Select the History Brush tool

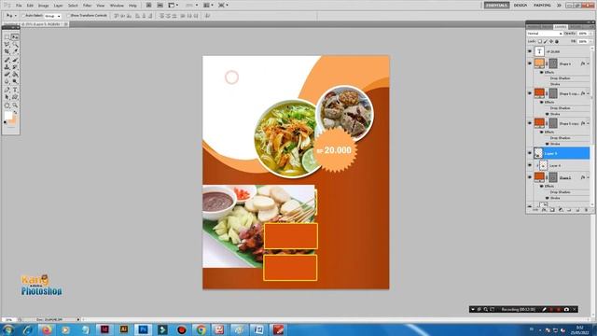pyautogui.click(x=15, y=67)
